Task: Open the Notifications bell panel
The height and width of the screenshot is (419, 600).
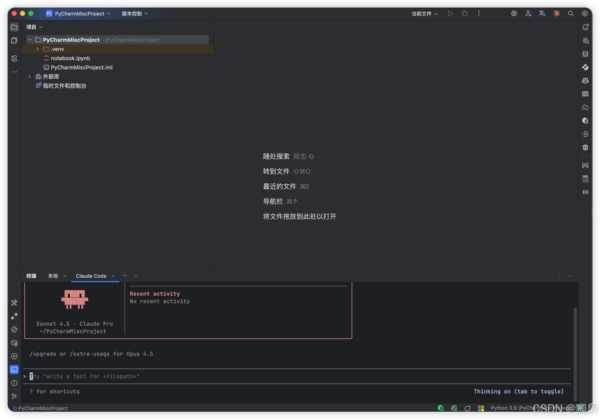Action: (x=585, y=27)
